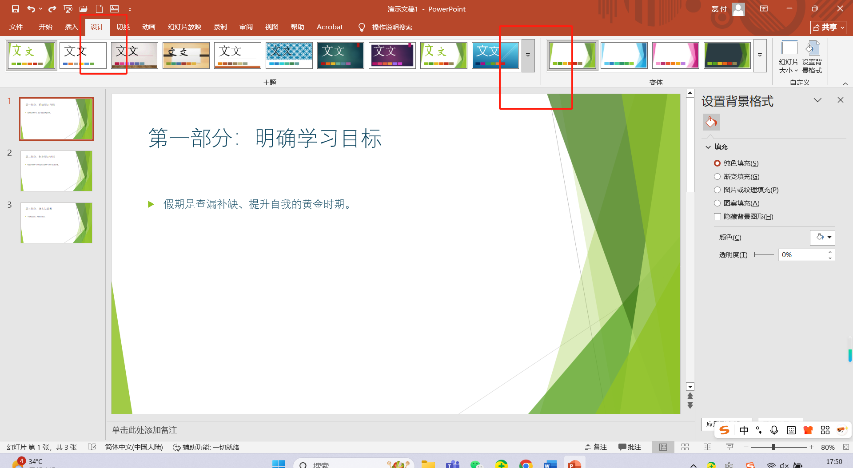Toggle normal view in status bar
853x468 pixels.
(663, 447)
